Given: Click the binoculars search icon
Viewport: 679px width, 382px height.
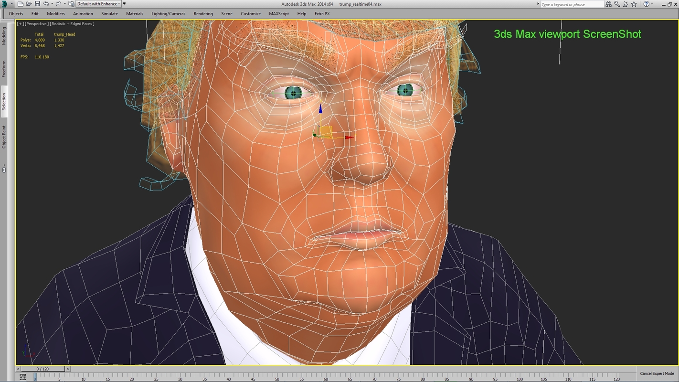Looking at the screenshot, I should pyautogui.click(x=608, y=4).
